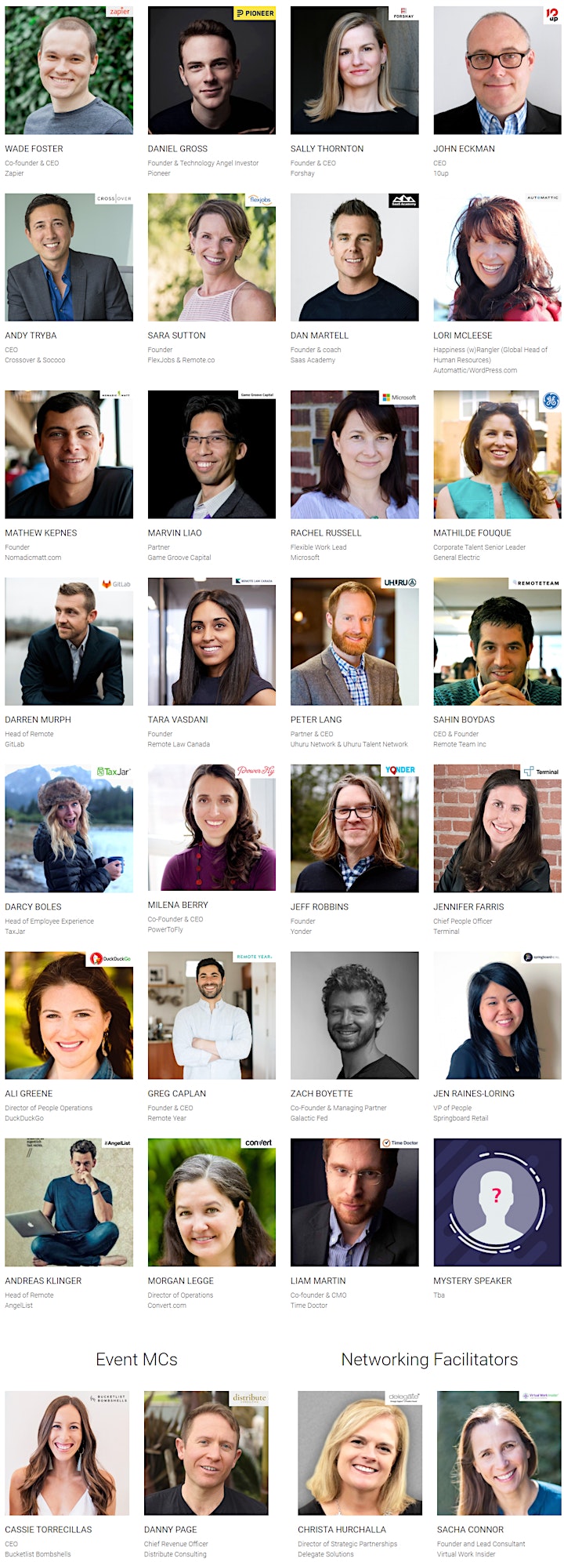Click the Terminal logo on Jennifer Farris's photo
564x1562 pixels.
(541, 772)
